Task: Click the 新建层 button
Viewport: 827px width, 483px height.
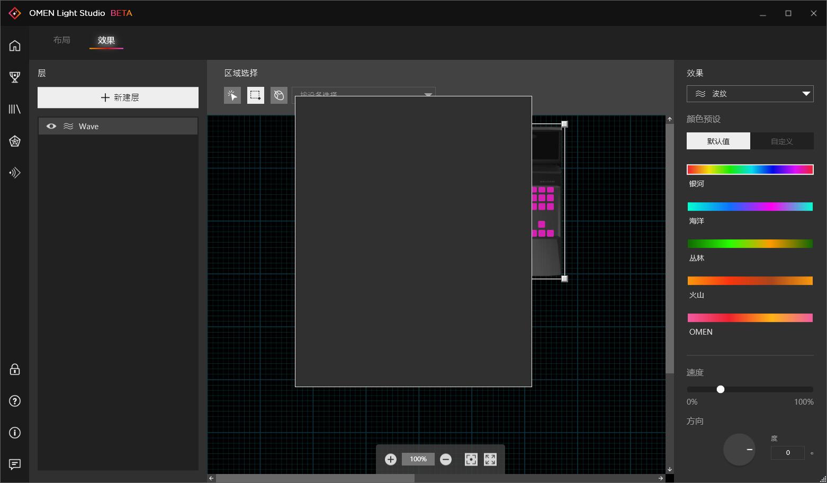Action: point(118,97)
